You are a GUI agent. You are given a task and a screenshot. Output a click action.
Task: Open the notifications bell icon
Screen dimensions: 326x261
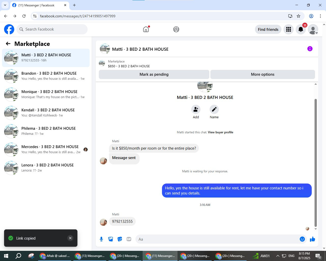301,29
